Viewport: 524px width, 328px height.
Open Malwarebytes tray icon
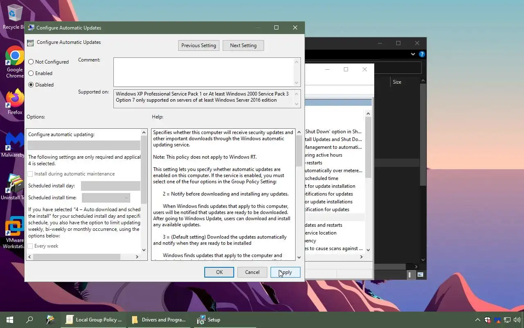click(x=497, y=320)
